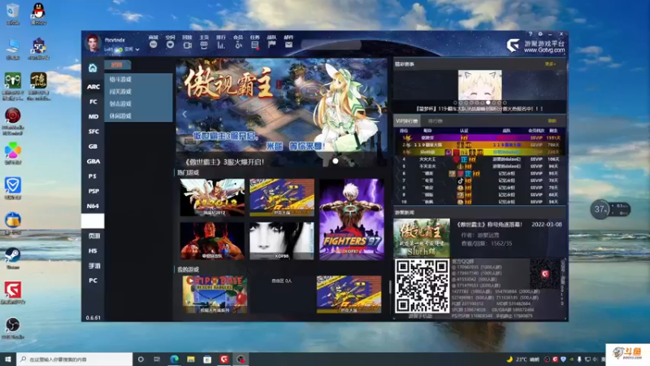Click the orange tab above game type list
This screenshot has height=366, width=650.
[x=117, y=65]
